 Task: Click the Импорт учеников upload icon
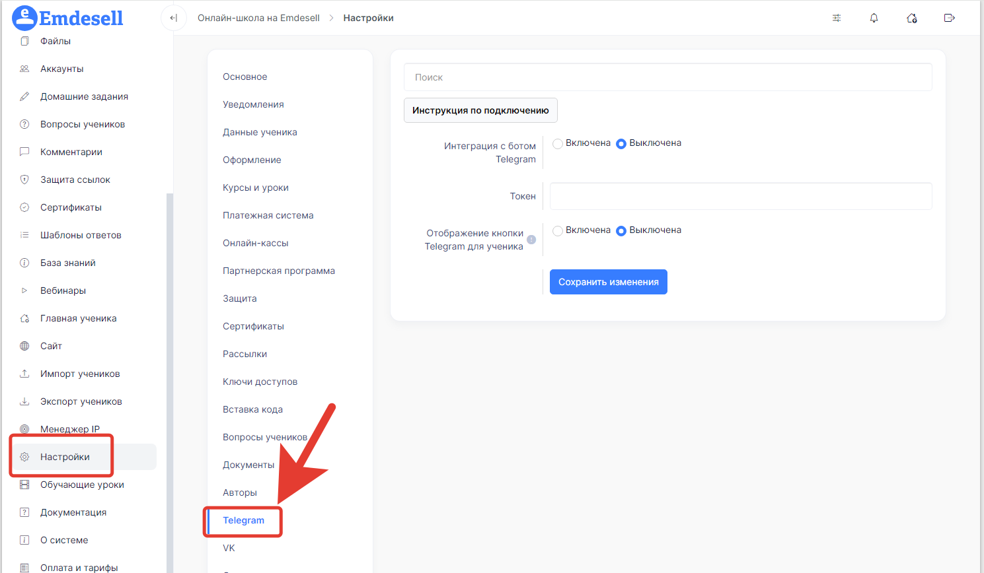coord(24,374)
